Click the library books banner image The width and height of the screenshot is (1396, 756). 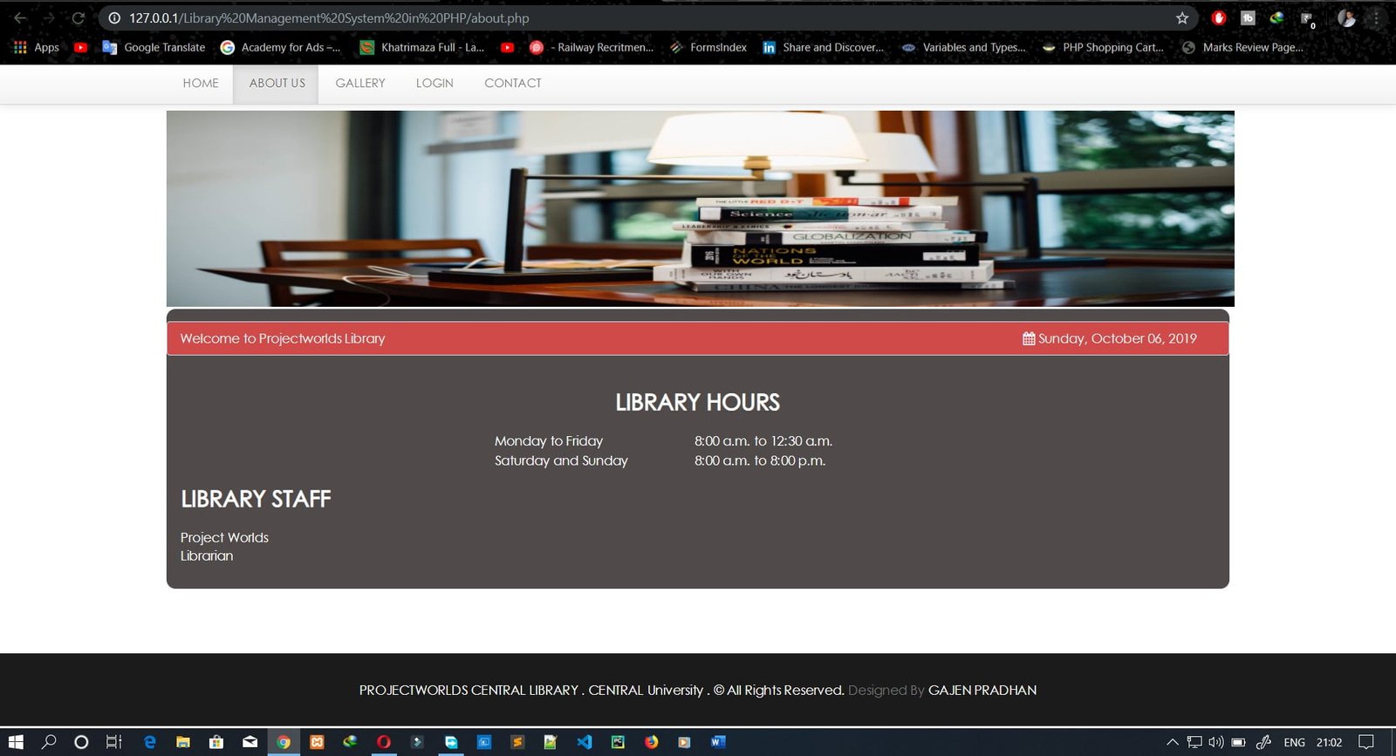click(x=700, y=208)
